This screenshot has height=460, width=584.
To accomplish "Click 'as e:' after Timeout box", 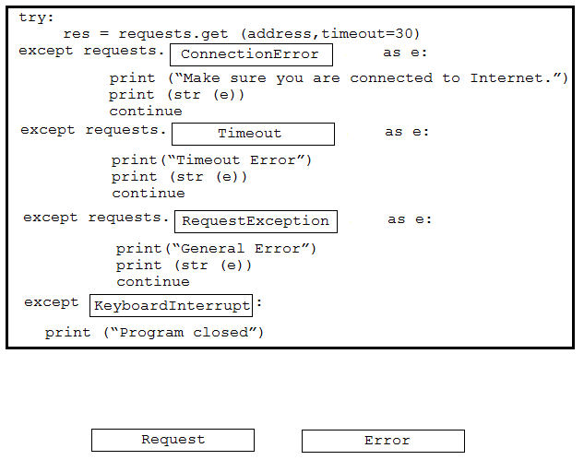I will [407, 132].
